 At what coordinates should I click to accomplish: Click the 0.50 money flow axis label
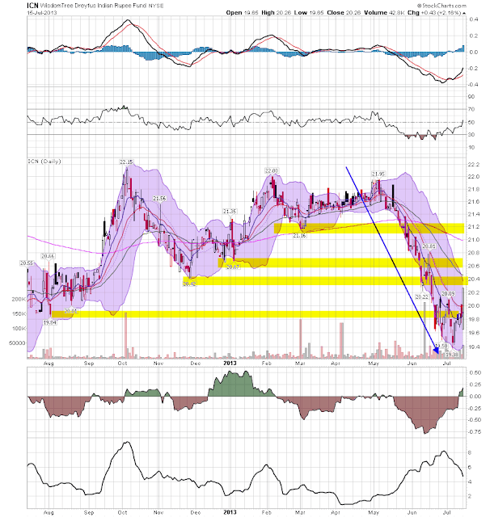(475, 372)
